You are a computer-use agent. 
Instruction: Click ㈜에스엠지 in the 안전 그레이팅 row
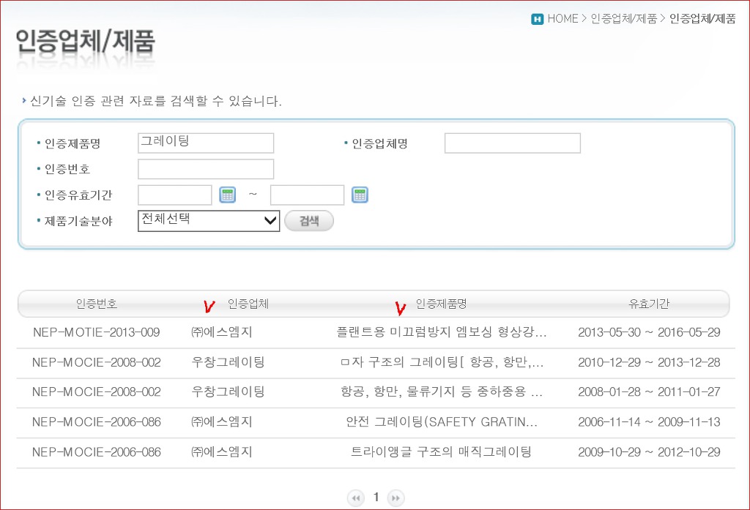point(221,422)
